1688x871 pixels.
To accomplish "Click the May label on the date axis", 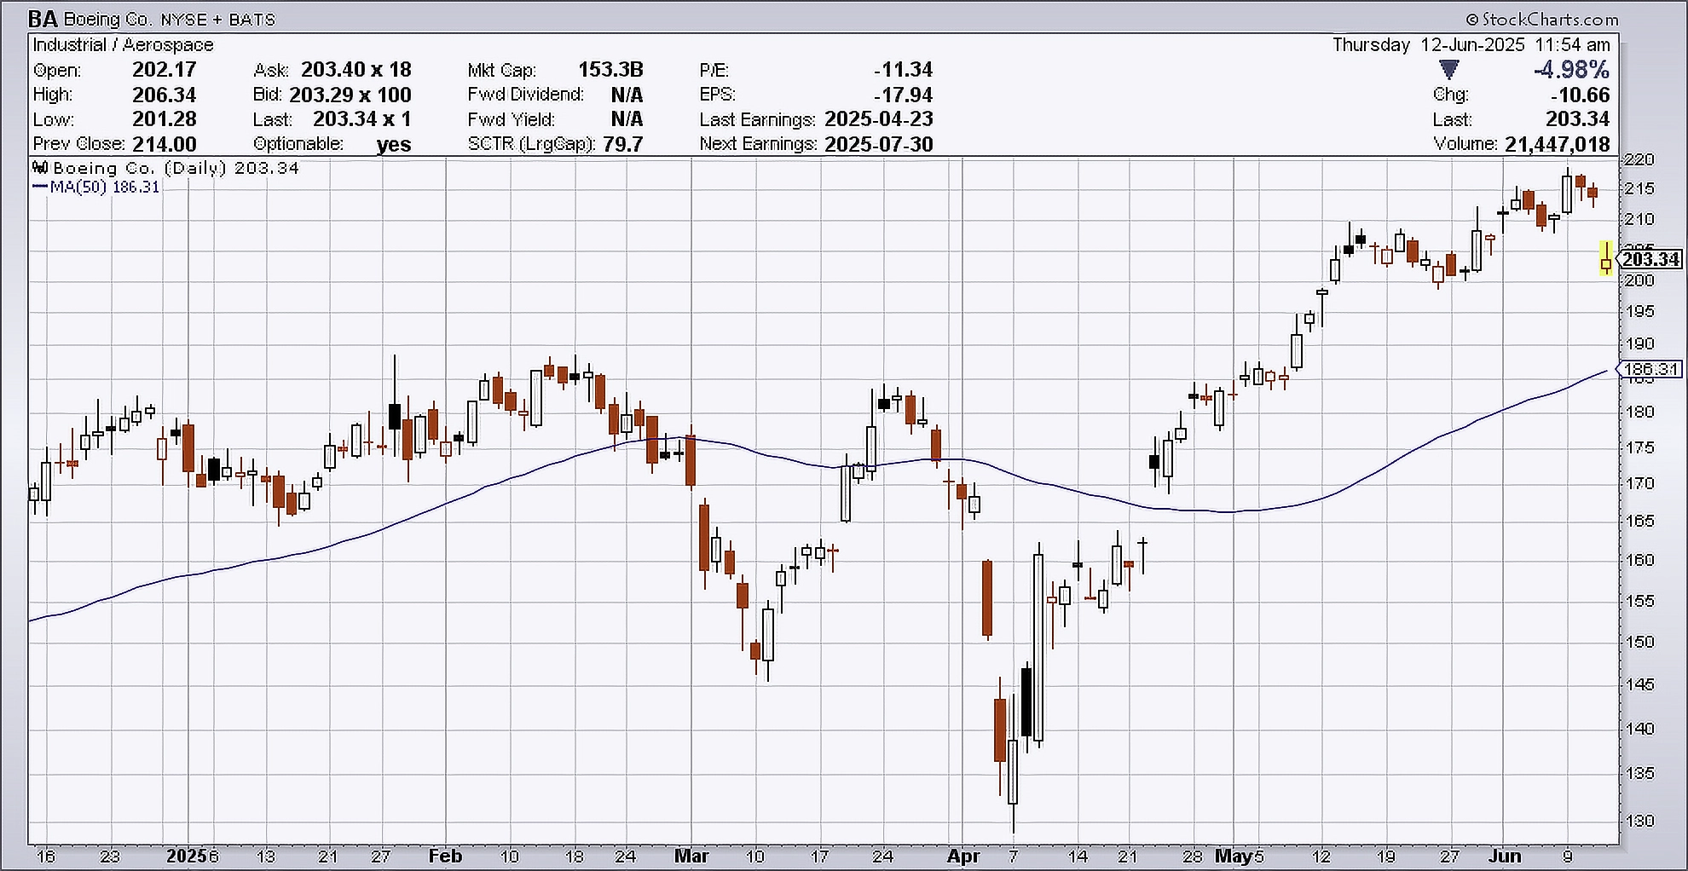I will click(x=1233, y=856).
